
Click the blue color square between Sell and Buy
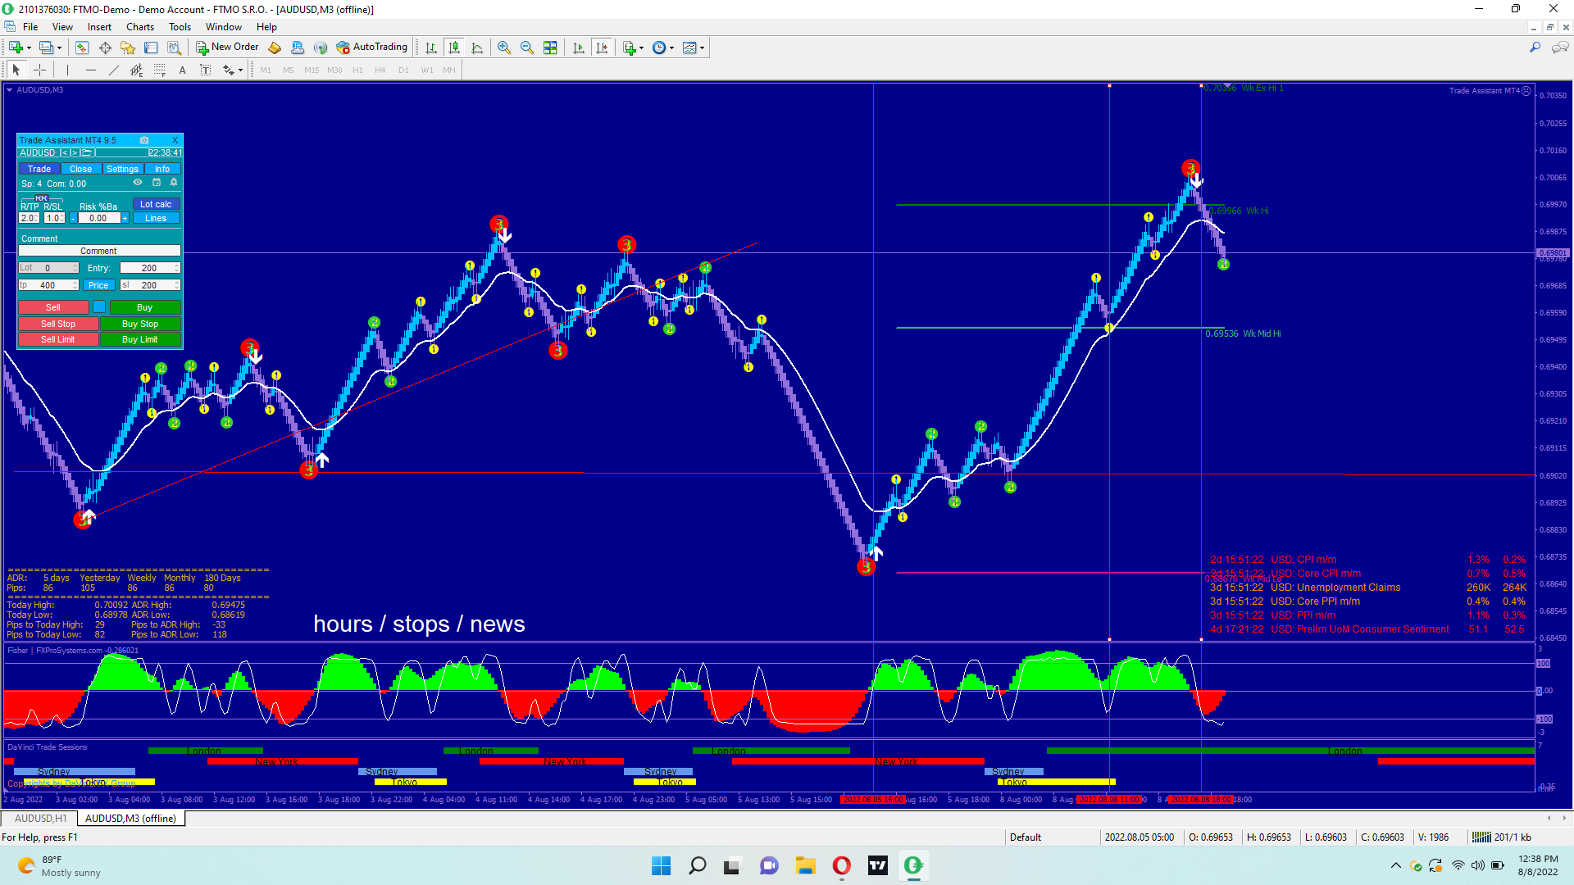pyautogui.click(x=99, y=307)
